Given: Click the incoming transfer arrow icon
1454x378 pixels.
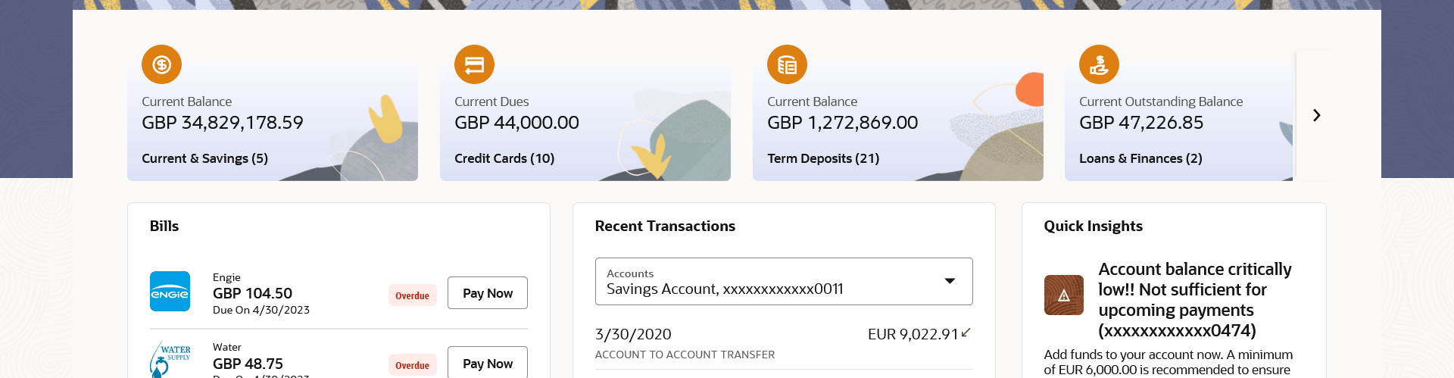Looking at the screenshot, I should point(966,333).
